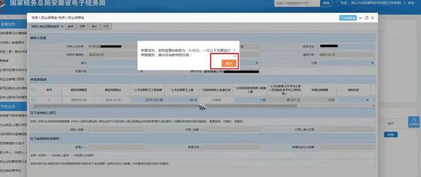
Task: Click the 1.500% ratio cell
Action: pyautogui.click(x=216, y=100)
